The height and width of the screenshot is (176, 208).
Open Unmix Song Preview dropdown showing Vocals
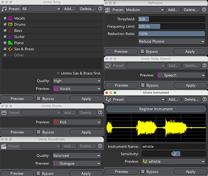click(x=77, y=88)
